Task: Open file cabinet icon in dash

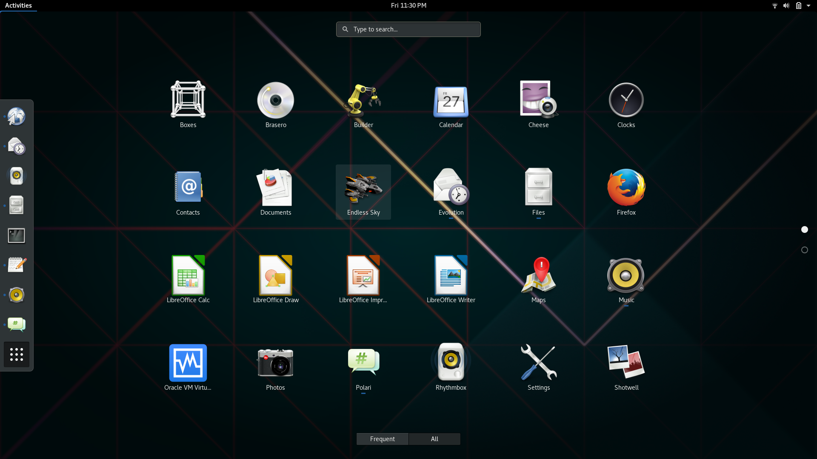Action: pyautogui.click(x=17, y=206)
